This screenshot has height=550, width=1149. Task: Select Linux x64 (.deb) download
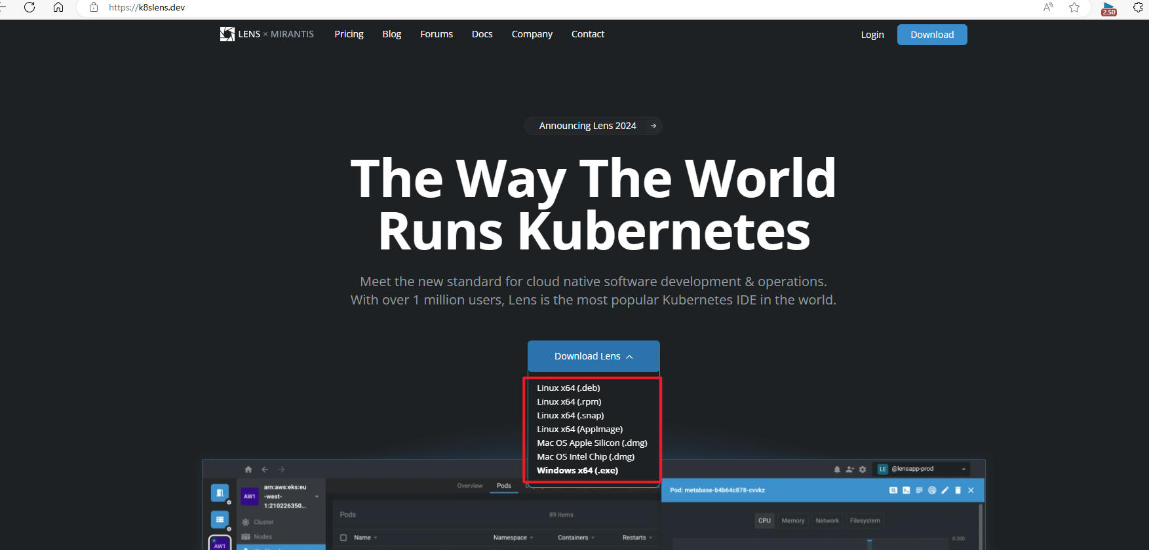568,388
